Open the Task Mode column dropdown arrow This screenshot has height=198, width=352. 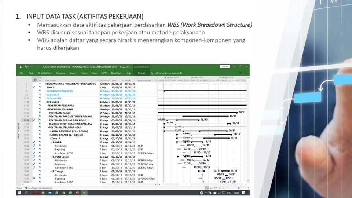coord(43,81)
